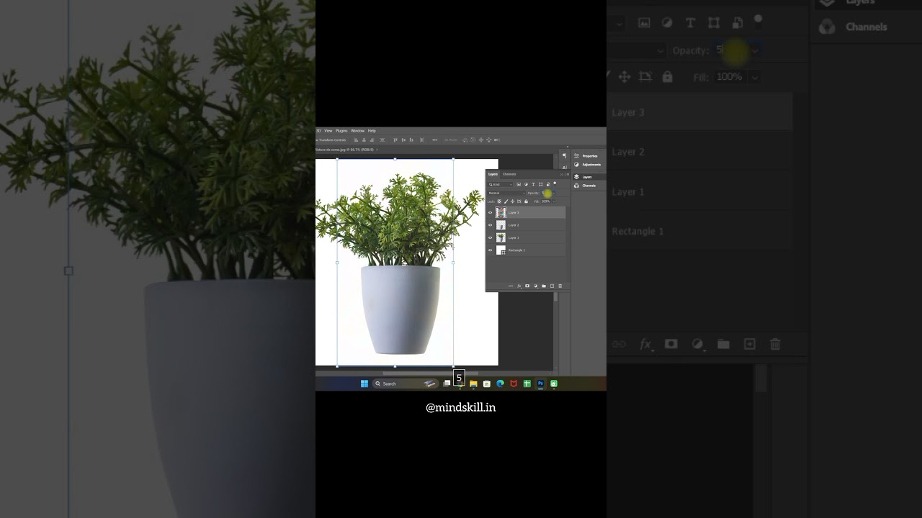The image size is (922, 518).
Task: Toggle lock image pixels brush icon
Action: pyautogui.click(x=506, y=201)
